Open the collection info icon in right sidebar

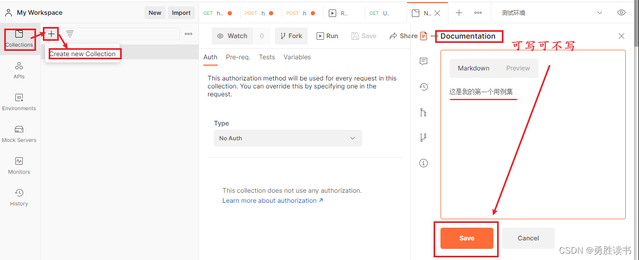(424, 163)
